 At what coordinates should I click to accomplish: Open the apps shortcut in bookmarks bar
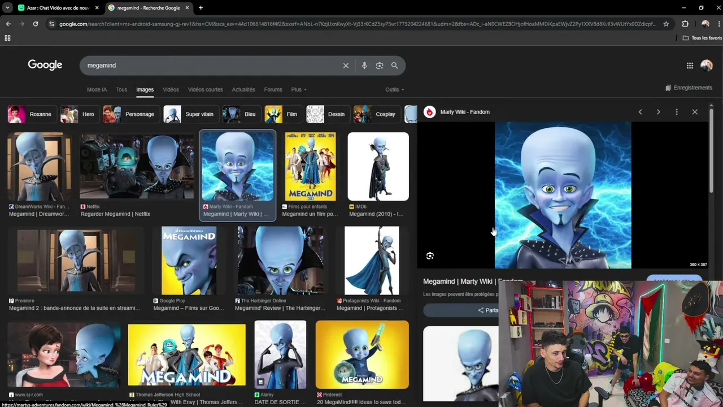pyautogui.click(x=7, y=38)
